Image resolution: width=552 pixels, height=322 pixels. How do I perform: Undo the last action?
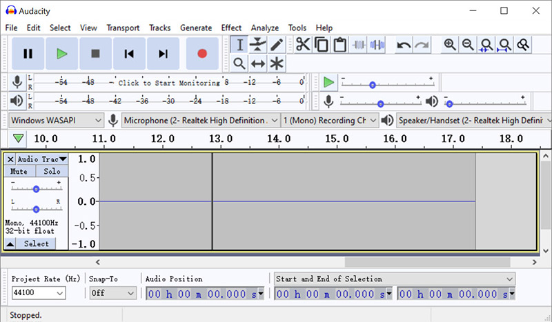pos(404,45)
